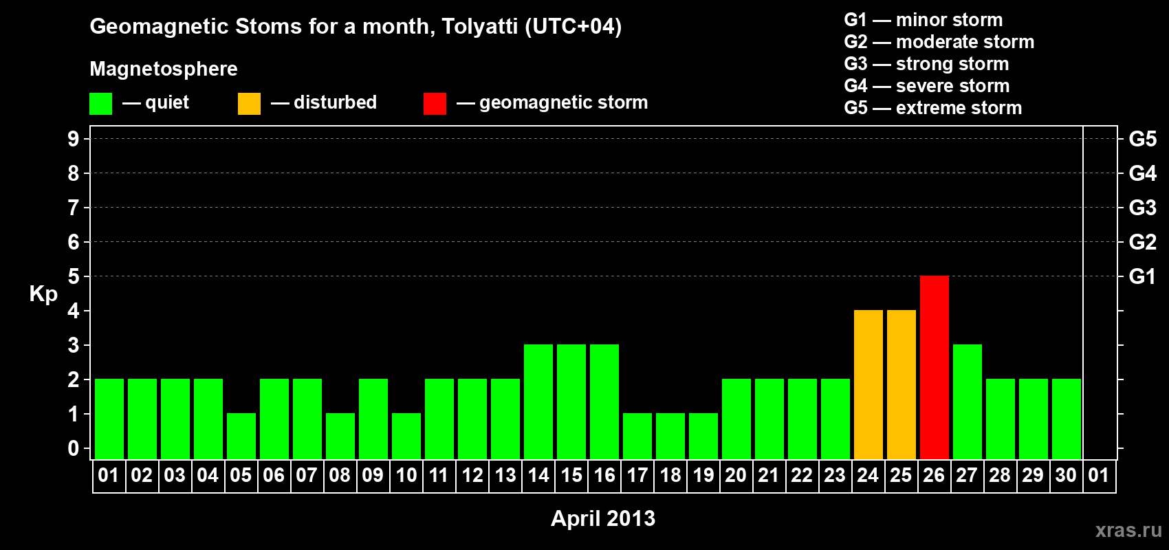Click the 'G5 — extreme storm' legend text
Viewport: 1169px width, 550px height.
click(933, 108)
